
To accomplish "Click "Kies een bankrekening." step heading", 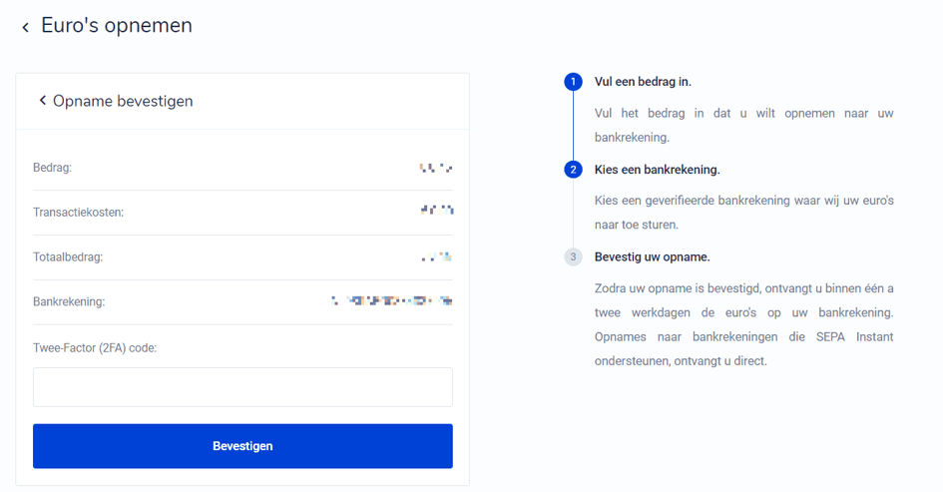I will (658, 170).
